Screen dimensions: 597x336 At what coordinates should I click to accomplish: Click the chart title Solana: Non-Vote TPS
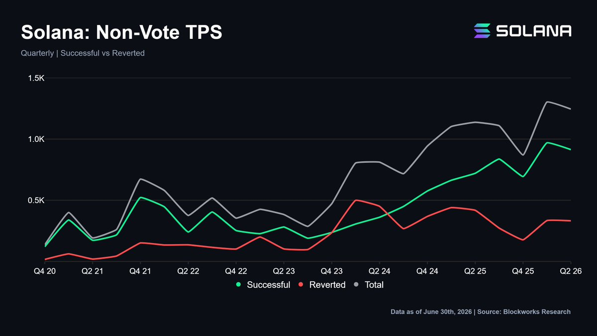click(x=121, y=32)
